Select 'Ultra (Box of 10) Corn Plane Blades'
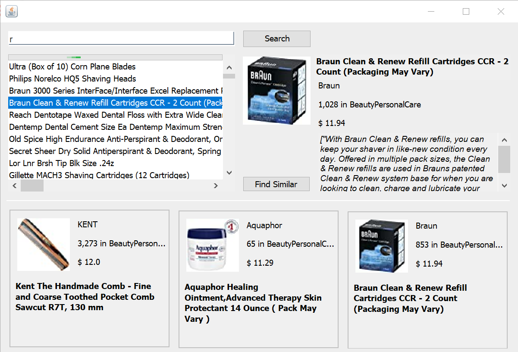 [116, 67]
